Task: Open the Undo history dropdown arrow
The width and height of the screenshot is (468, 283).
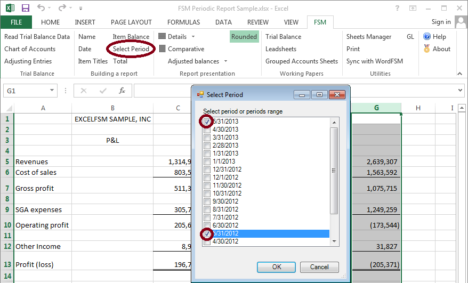Action: 49,8
